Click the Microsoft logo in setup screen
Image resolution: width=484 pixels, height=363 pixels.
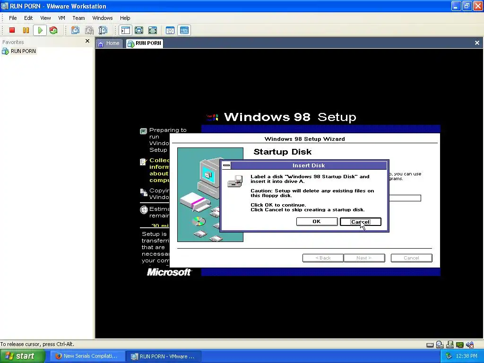[169, 272]
